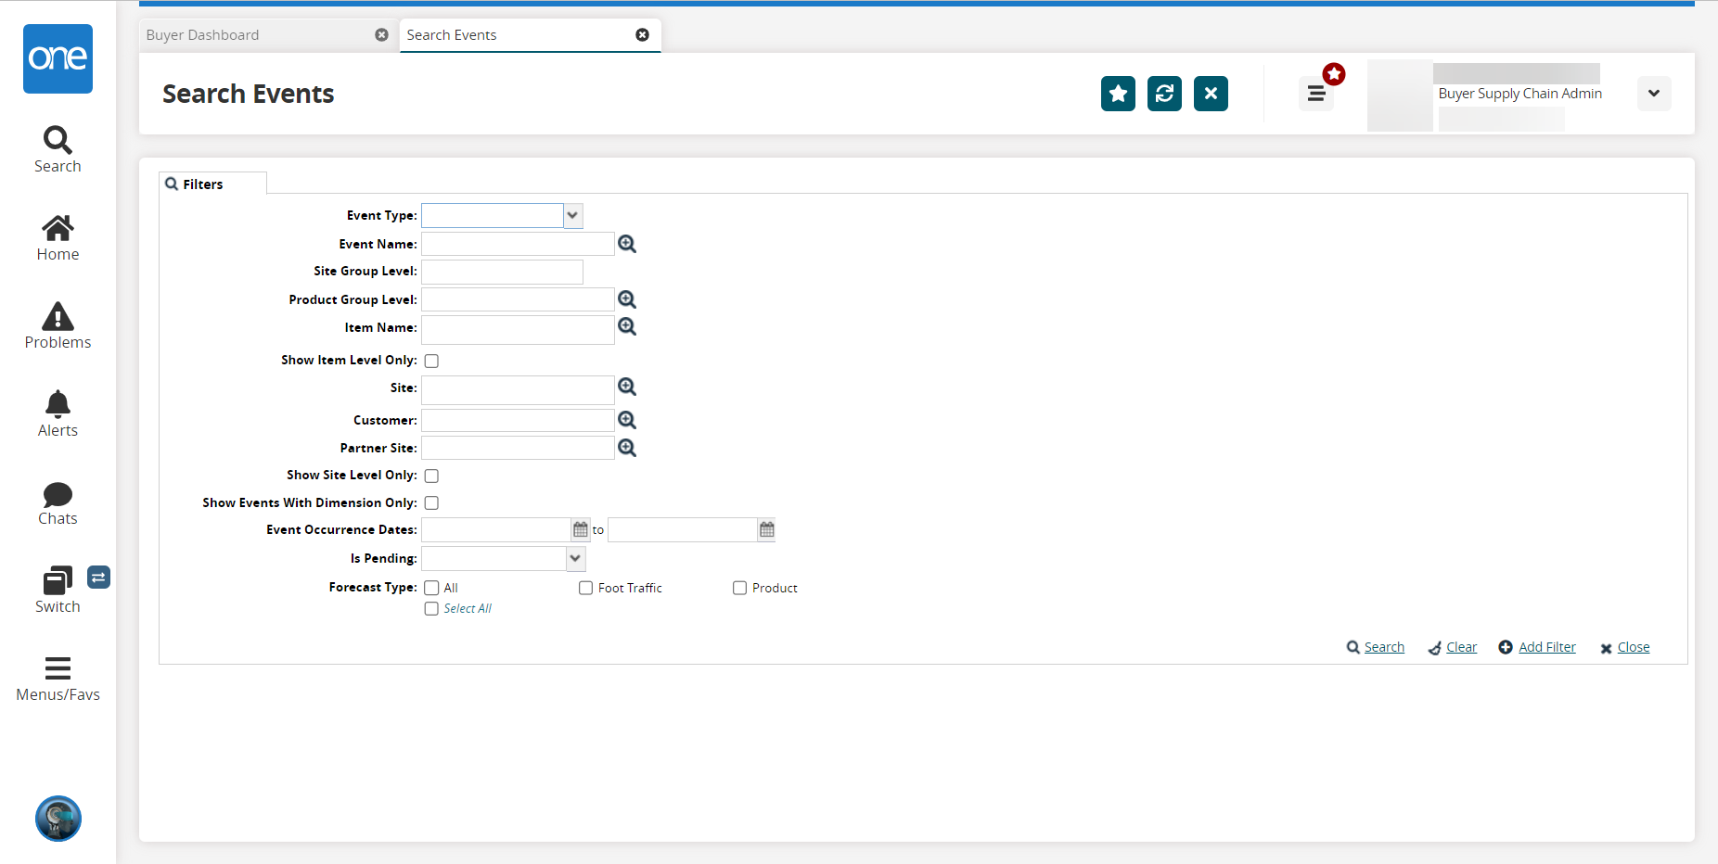Toggle Show Site Level Only checkbox
The height and width of the screenshot is (864, 1718).
431,476
